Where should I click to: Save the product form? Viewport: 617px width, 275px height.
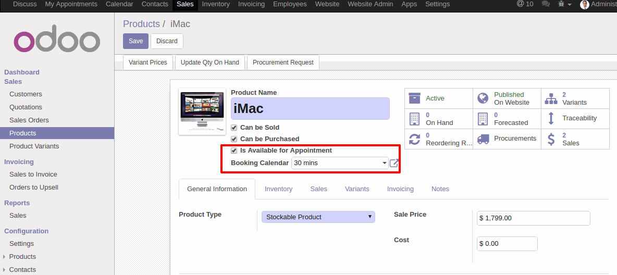click(136, 41)
